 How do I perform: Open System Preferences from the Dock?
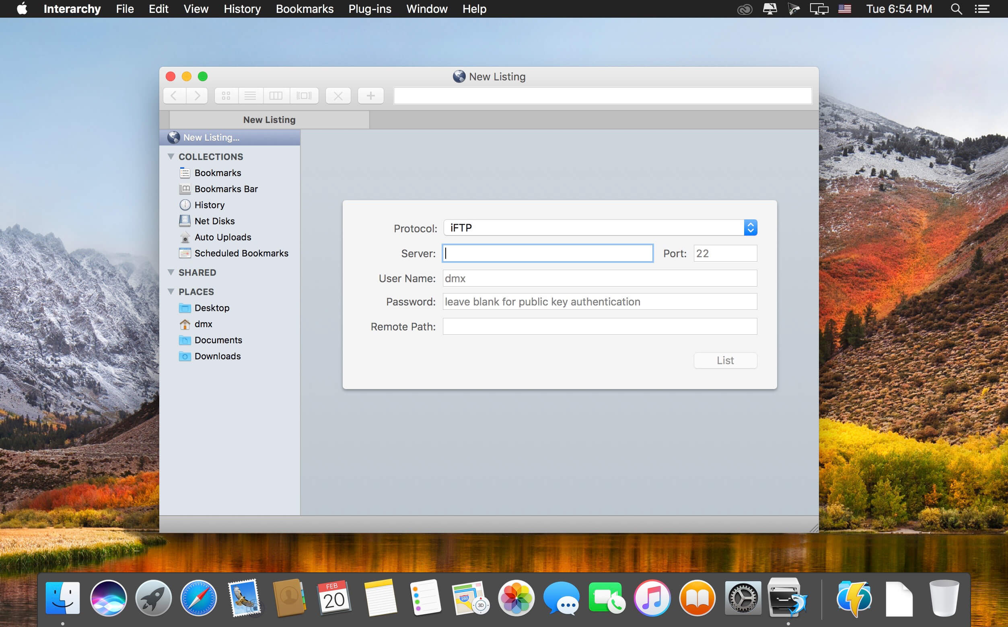point(743,598)
